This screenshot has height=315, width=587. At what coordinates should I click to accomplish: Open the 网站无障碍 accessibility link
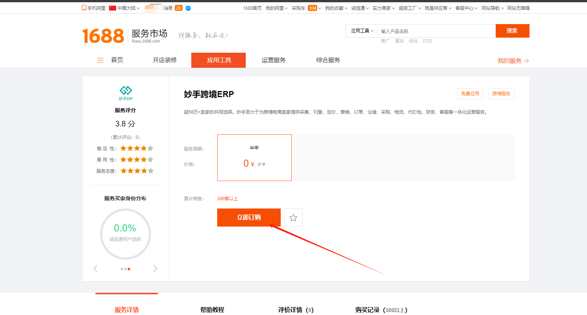pos(518,8)
